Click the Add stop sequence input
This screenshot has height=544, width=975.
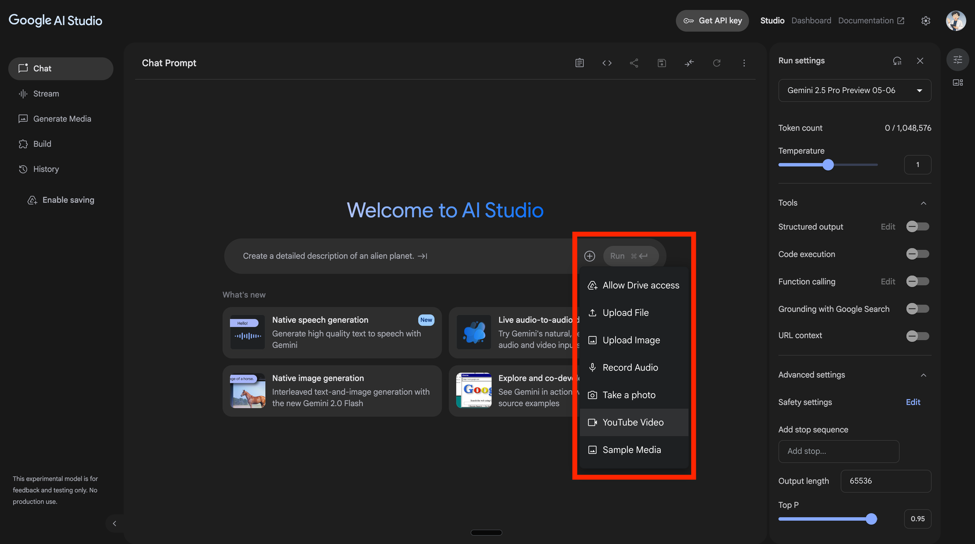click(x=838, y=451)
